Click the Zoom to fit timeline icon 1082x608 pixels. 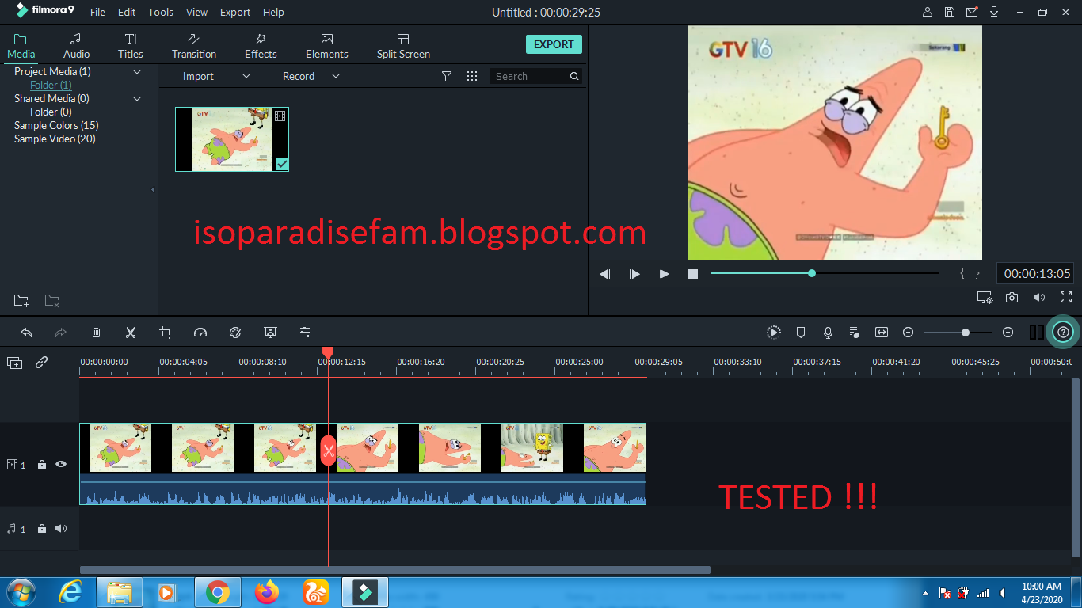(x=882, y=332)
